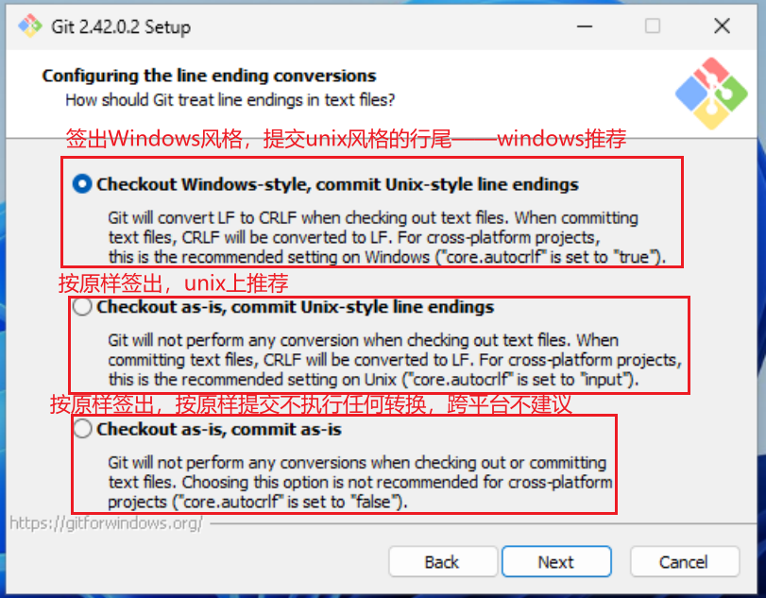Viewport: 766px width, 598px height.
Task: Choose the Checkout as-is, commit as-is radio button
Action: (x=82, y=430)
